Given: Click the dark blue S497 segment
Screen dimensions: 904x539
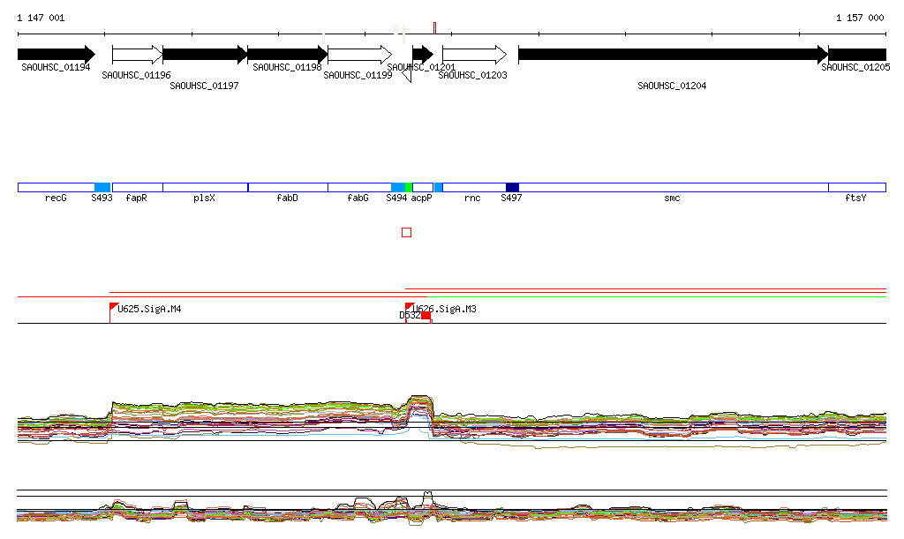Looking at the screenshot, I should 512,187.
